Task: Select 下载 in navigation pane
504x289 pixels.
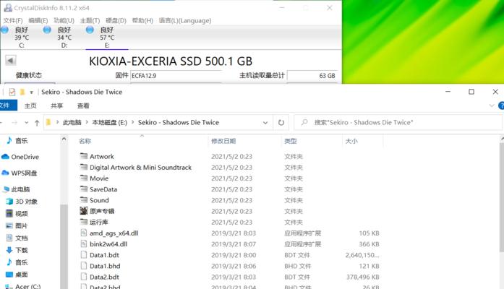Action: coord(17,250)
